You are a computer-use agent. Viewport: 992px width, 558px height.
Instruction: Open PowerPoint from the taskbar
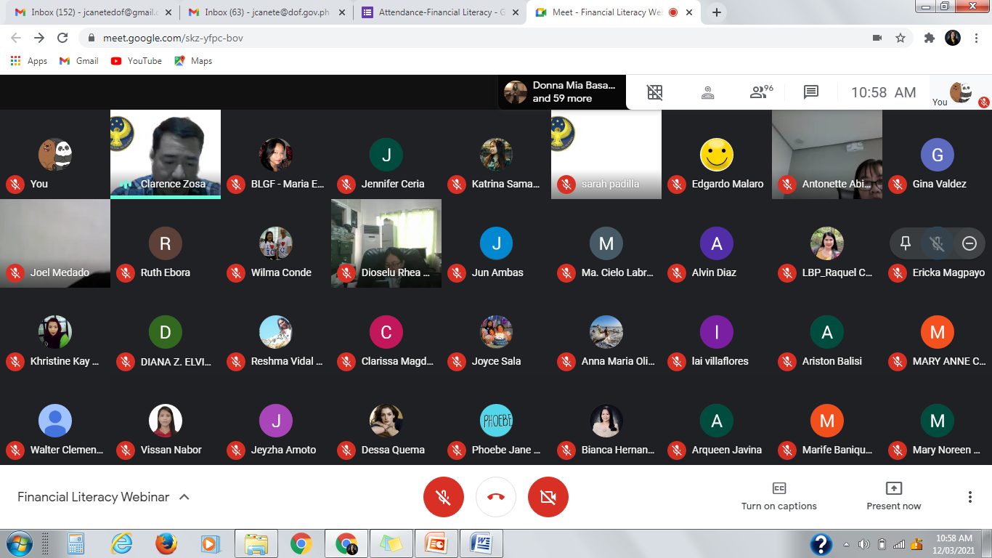(x=436, y=543)
